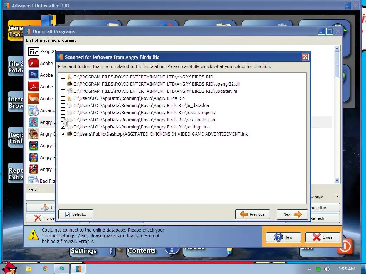The height and width of the screenshot is (274, 366).
Task: Select the Adobe Acrobat icon in list
Action: pyautogui.click(x=33, y=86)
